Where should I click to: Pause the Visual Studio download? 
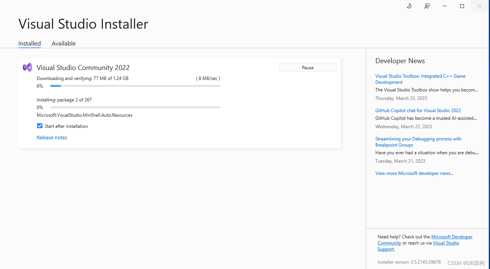pos(308,67)
